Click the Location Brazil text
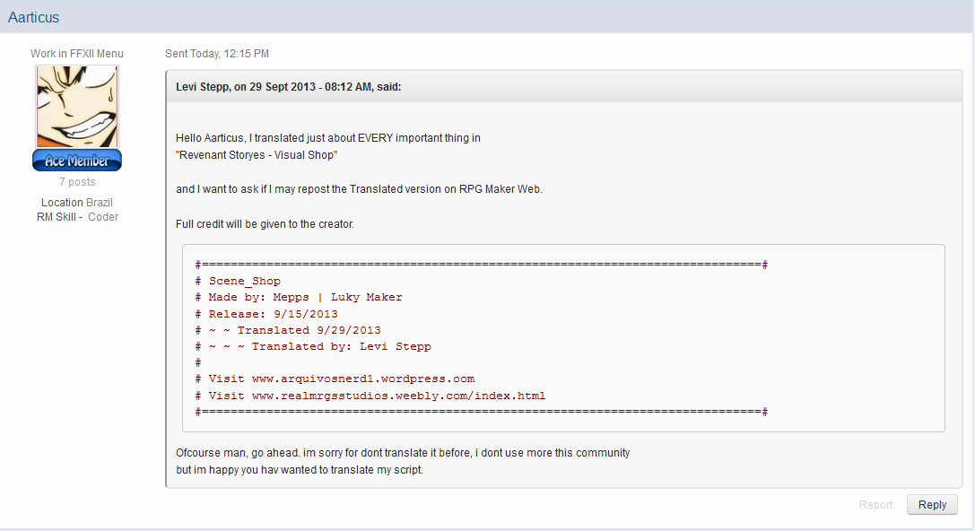The height and width of the screenshot is (531, 975). (77, 202)
